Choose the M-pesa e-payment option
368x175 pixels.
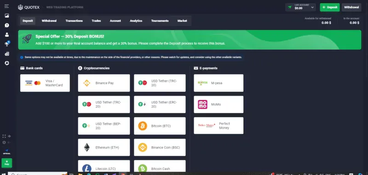pos(219,83)
